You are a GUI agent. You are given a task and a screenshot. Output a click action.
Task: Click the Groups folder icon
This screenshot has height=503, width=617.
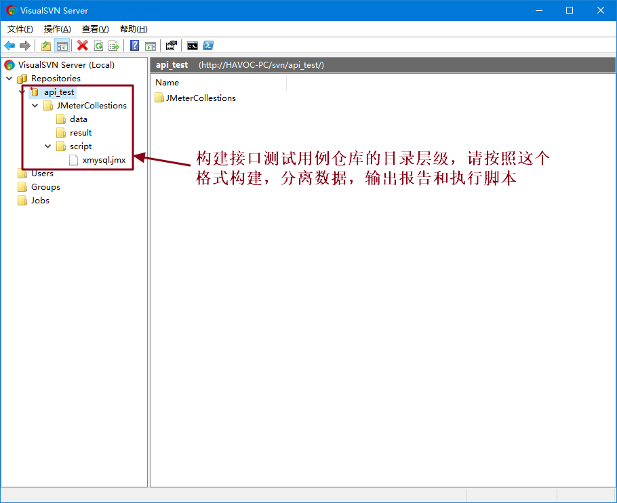[x=22, y=187]
